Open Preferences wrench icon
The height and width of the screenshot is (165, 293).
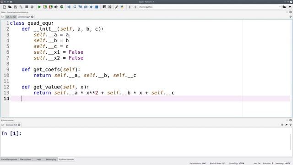117,7
